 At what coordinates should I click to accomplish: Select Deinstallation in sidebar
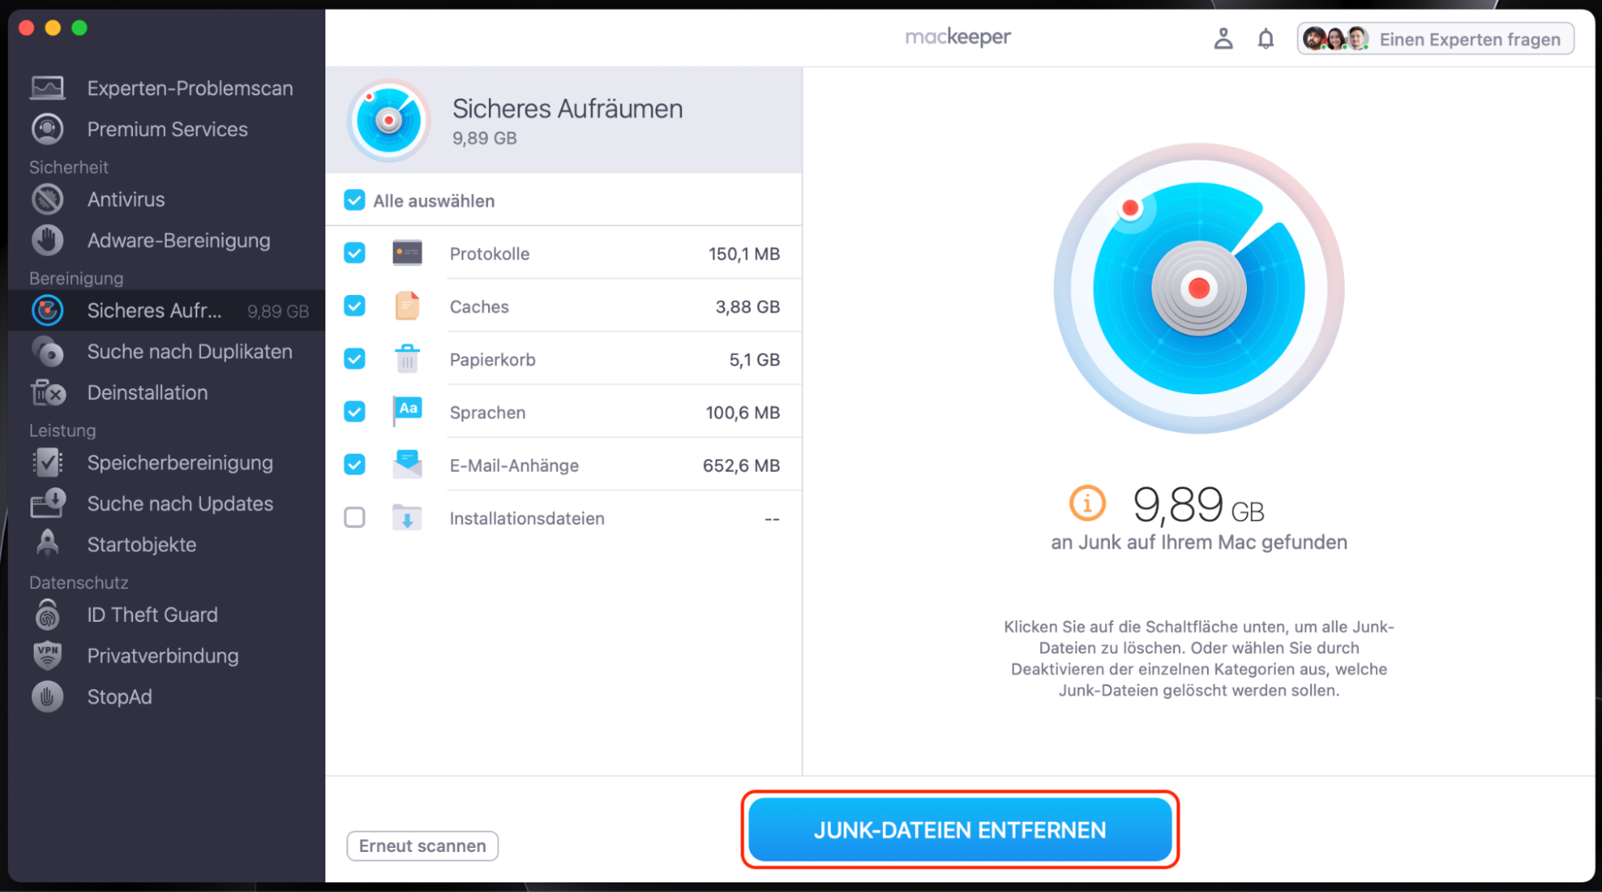point(167,393)
